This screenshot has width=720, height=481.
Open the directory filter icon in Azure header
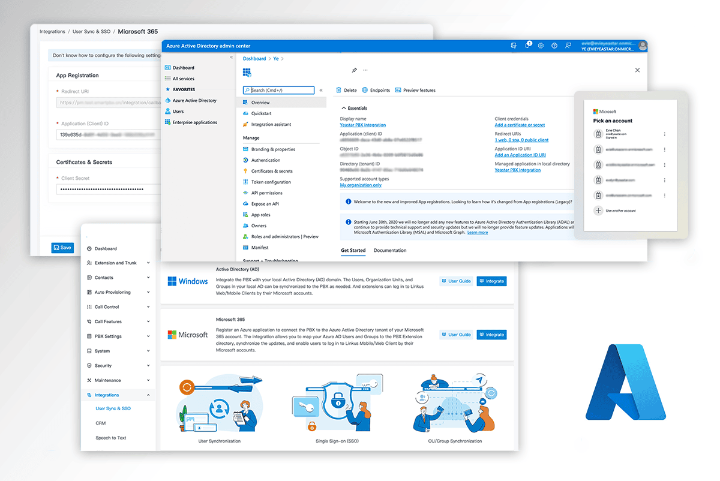click(514, 46)
